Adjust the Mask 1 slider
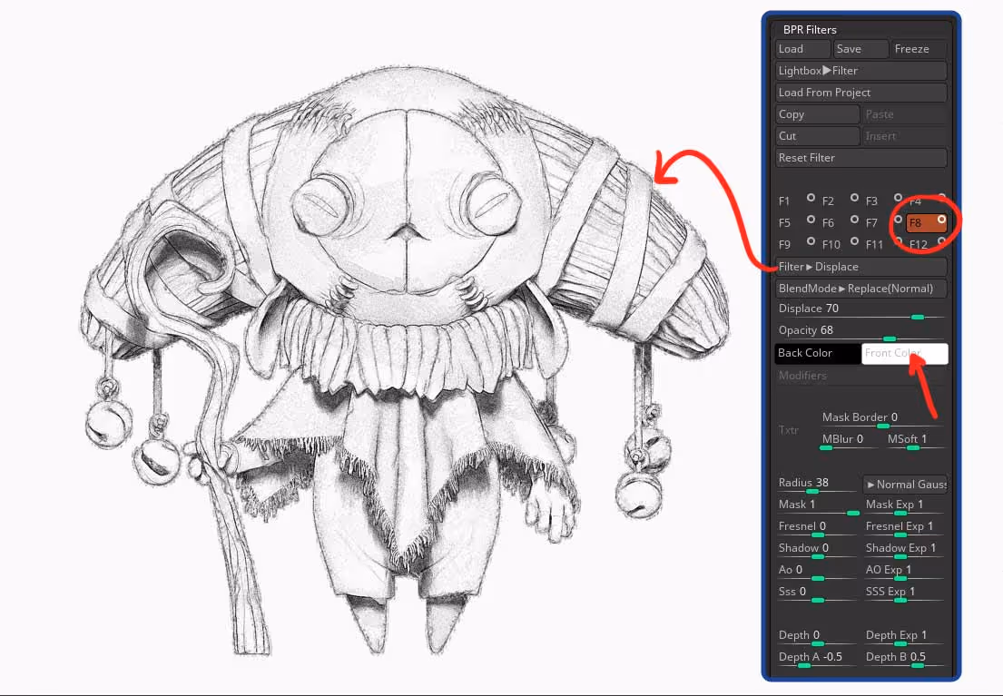This screenshot has height=696, width=1003. point(817,506)
